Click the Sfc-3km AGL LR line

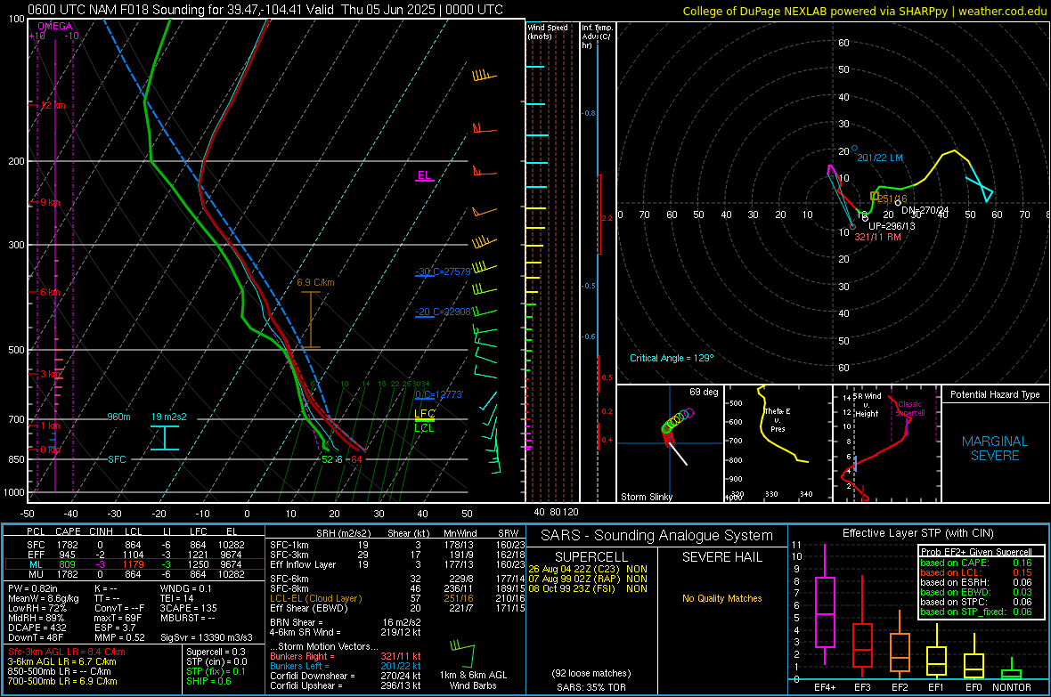(x=67, y=652)
